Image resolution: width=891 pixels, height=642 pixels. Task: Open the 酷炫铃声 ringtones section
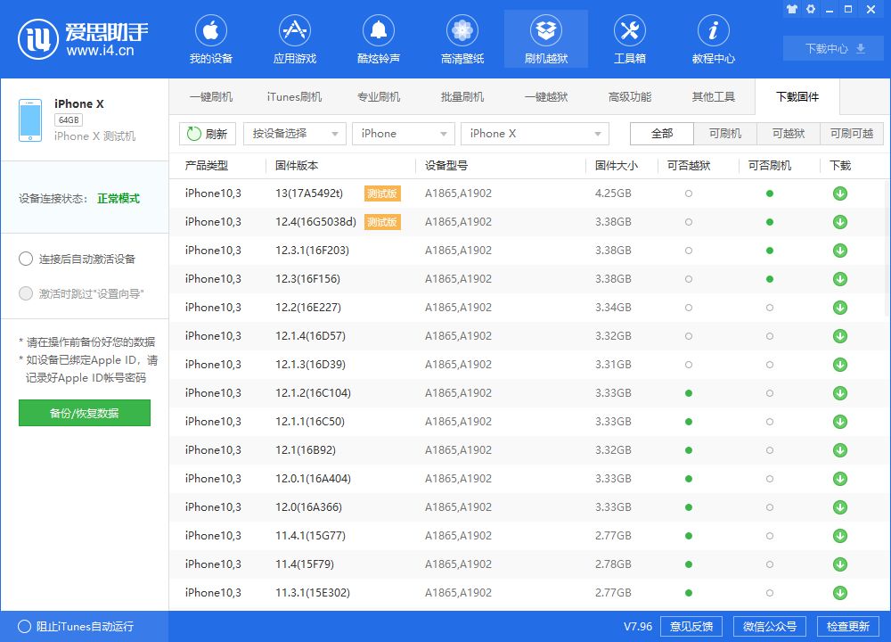[x=378, y=41]
